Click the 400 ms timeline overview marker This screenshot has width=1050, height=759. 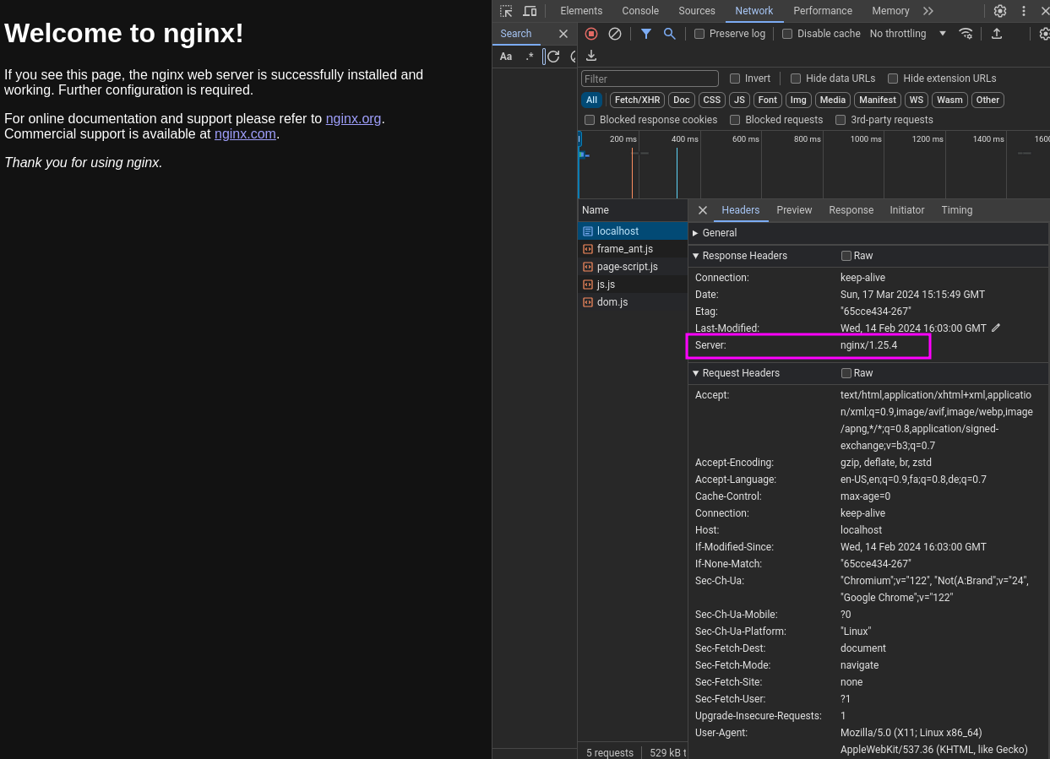tap(684, 139)
